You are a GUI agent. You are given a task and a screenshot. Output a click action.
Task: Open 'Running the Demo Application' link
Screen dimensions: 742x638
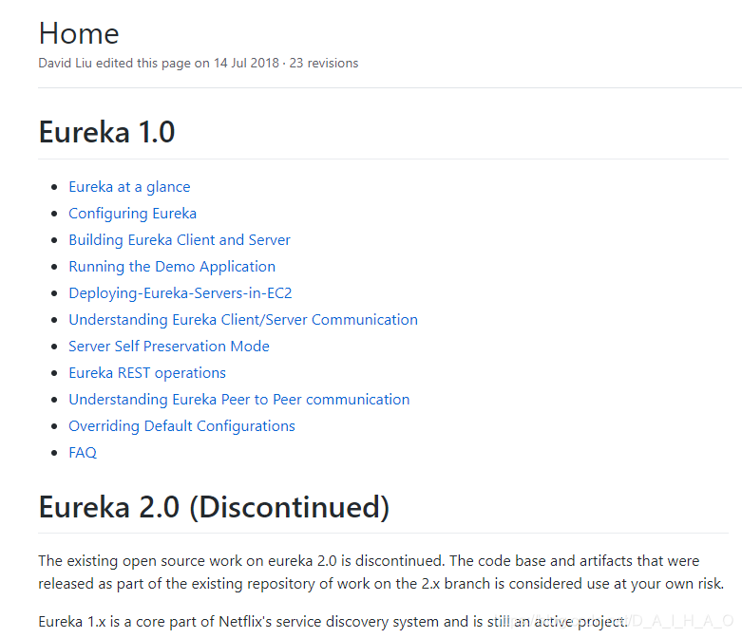[172, 267]
